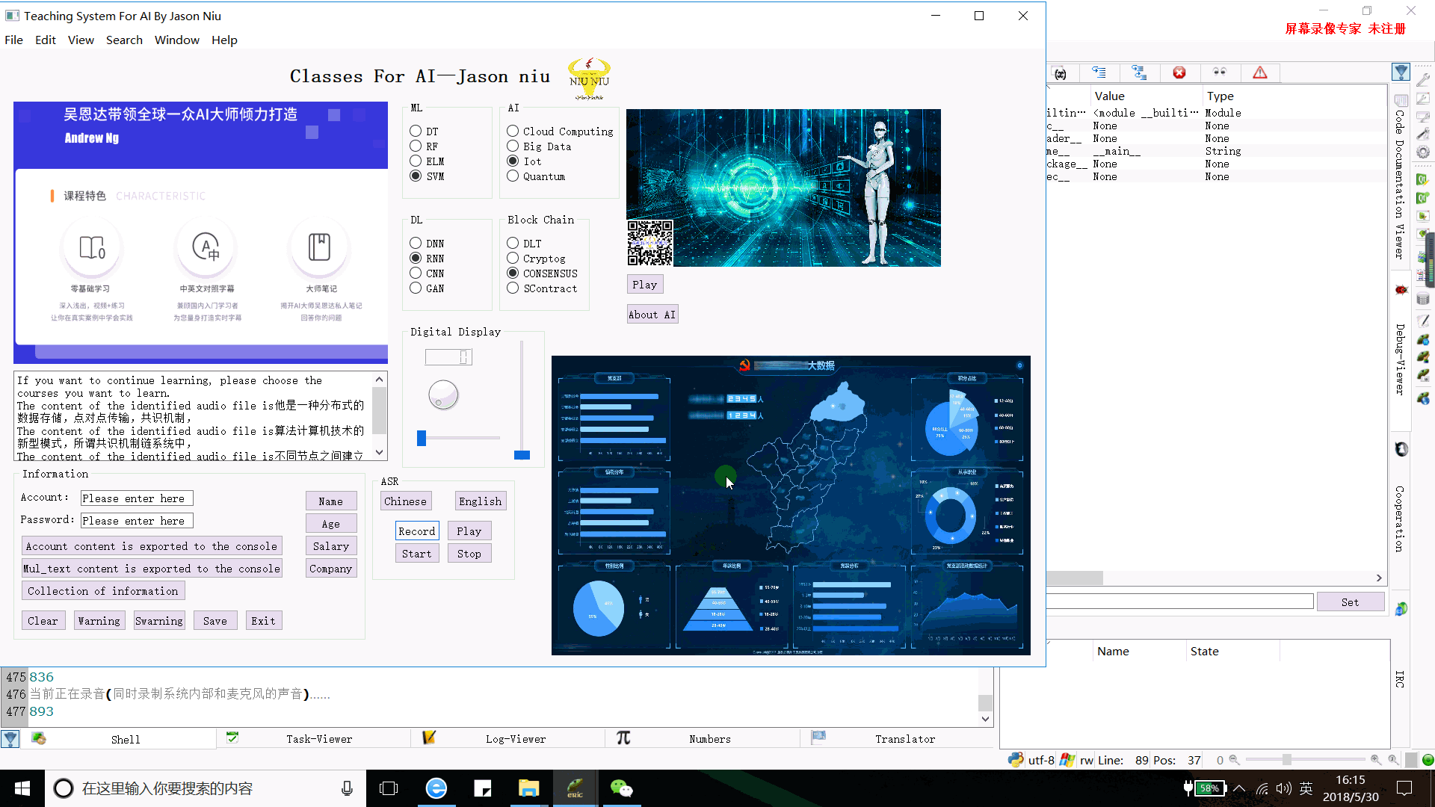Click the Numbers pi icon

pos(623,738)
